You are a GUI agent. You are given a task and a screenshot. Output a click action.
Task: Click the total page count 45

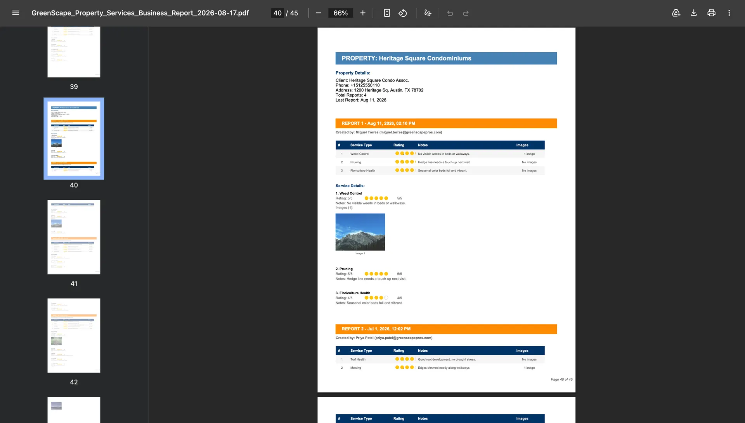(x=294, y=13)
